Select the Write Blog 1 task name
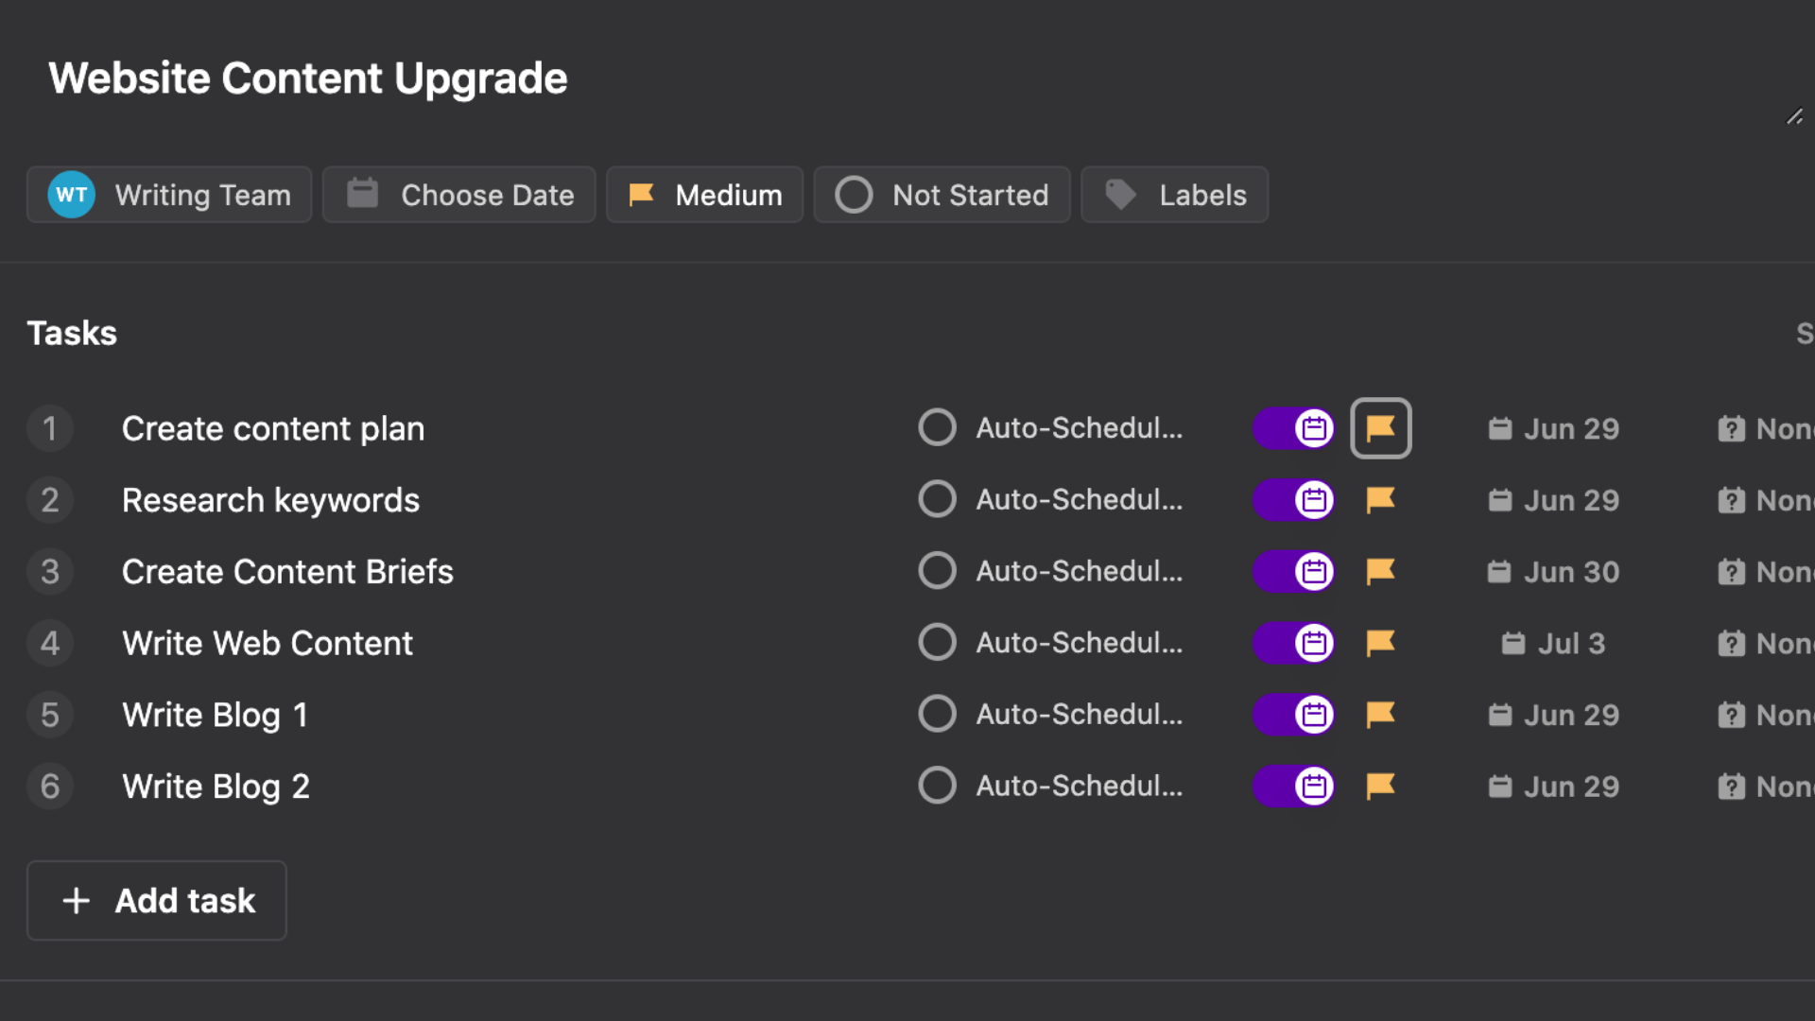The height and width of the screenshot is (1021, 1815). pyautogui.click(x=215, y=715)
